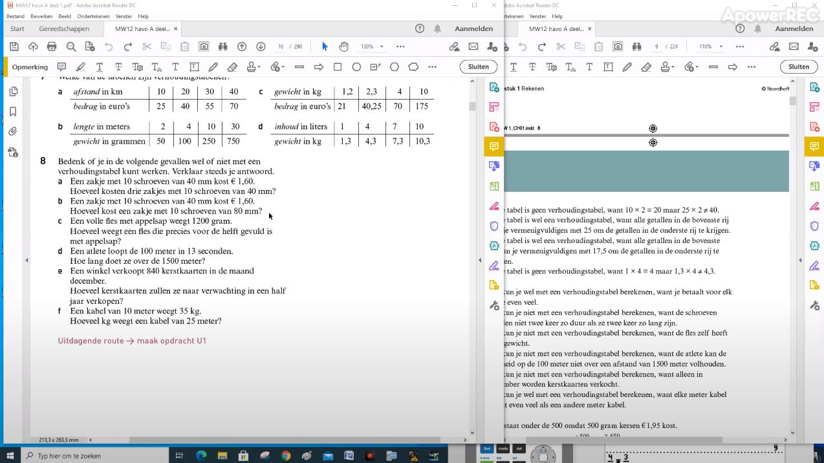Open Help menu in right window
The width and height of the screenshot is (824, 463).
point(558,16)
